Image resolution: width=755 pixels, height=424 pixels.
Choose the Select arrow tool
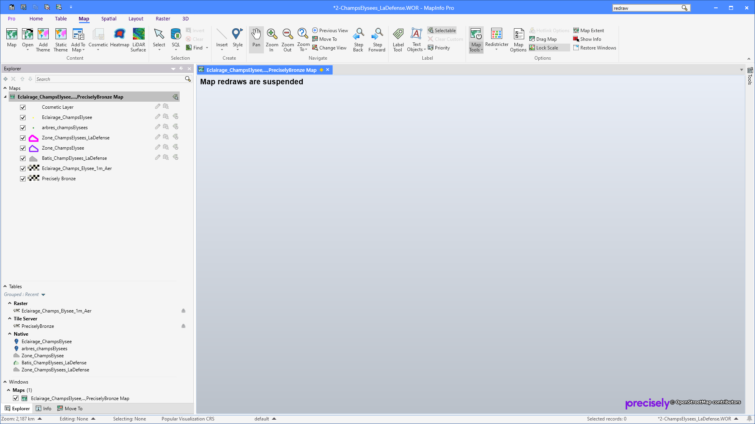(x=159, y=39)
